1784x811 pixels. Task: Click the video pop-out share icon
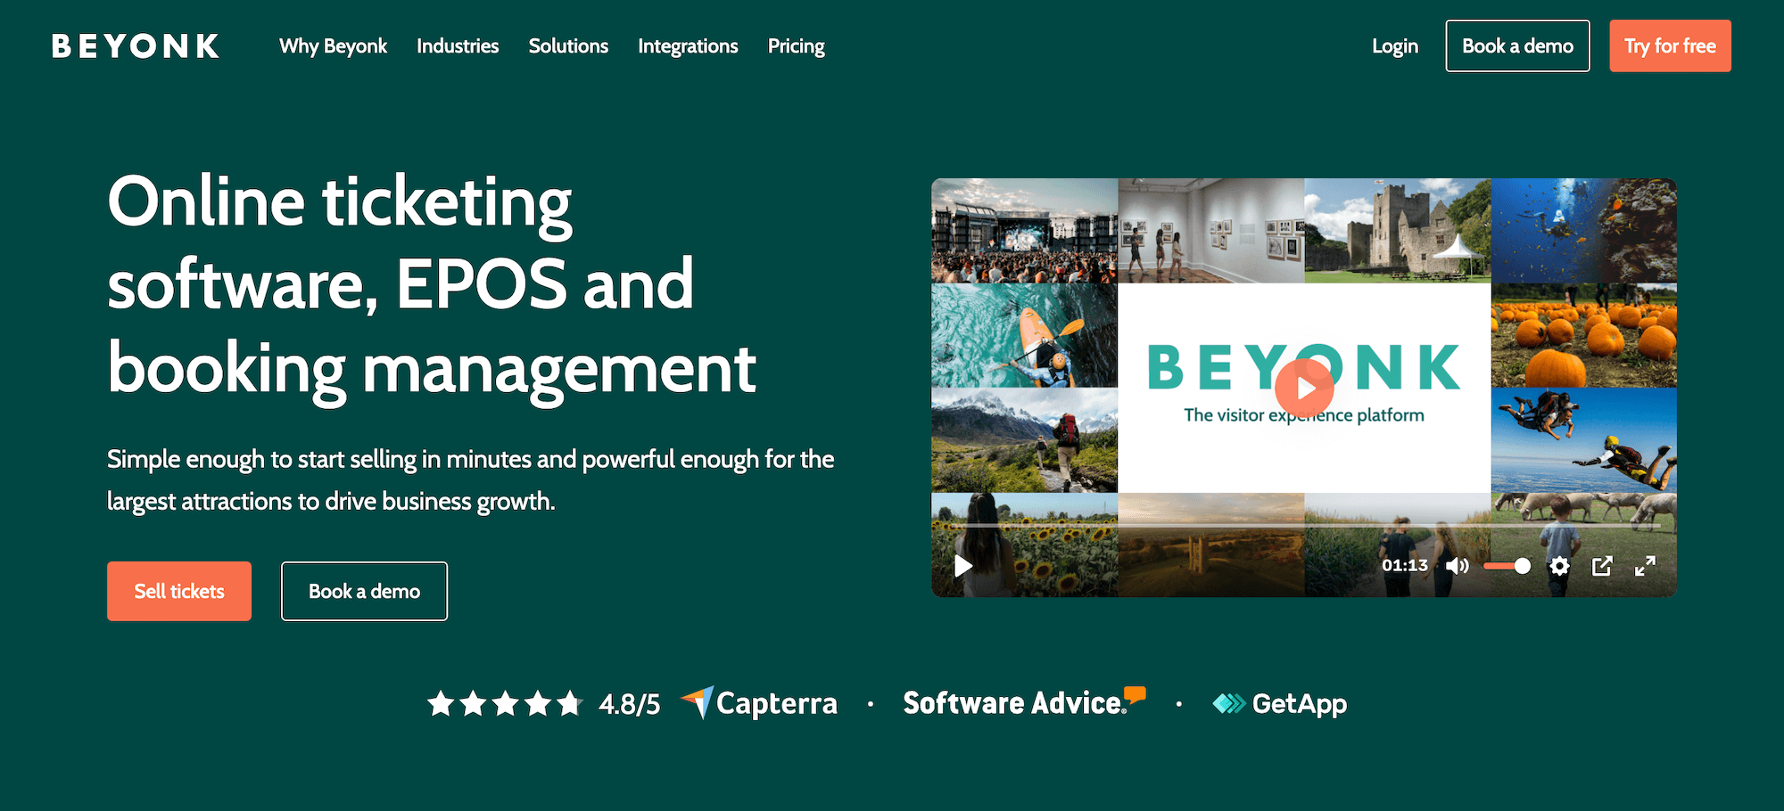(1602, 566)
